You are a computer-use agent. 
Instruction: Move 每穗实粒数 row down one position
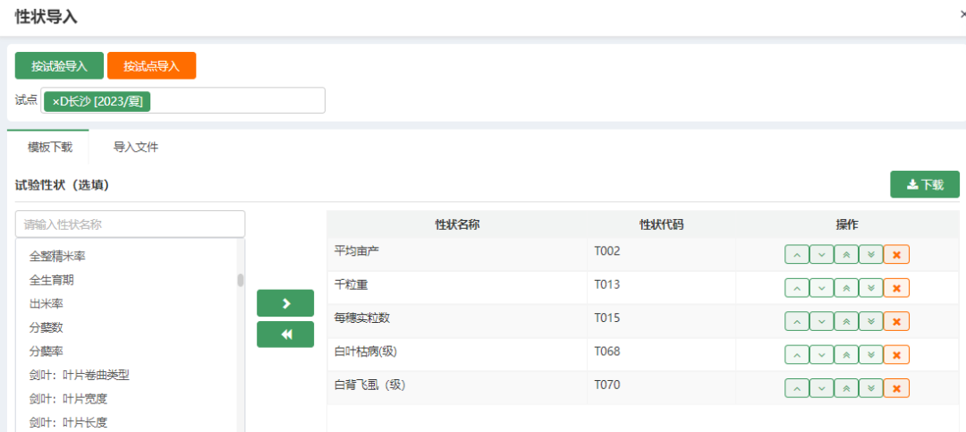click(x=821, y=321)
